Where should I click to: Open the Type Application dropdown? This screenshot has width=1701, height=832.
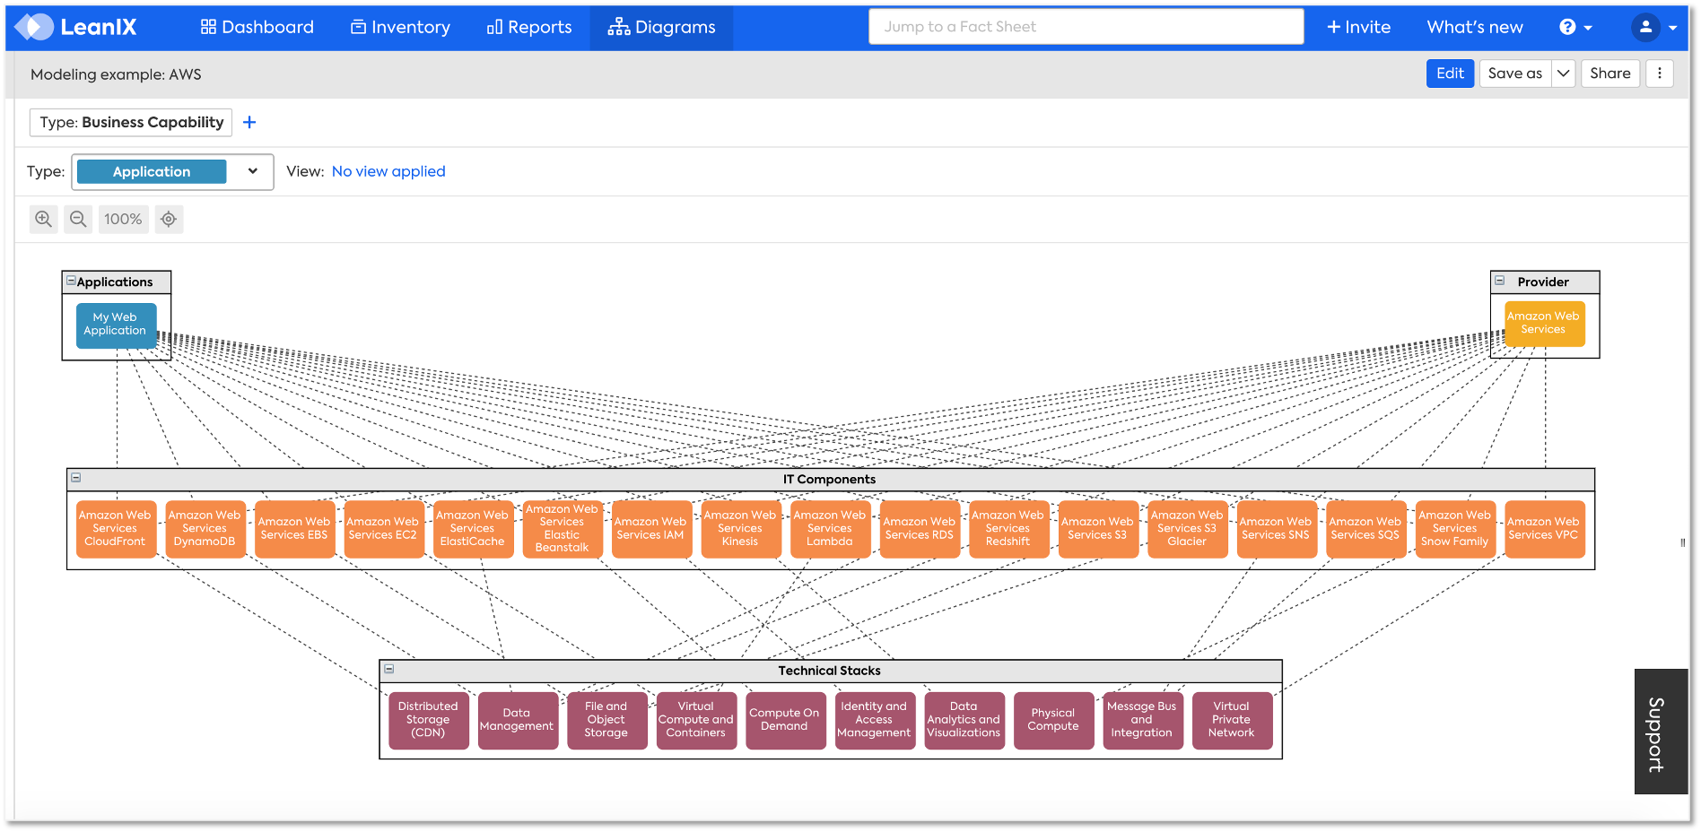pos(172,171)
